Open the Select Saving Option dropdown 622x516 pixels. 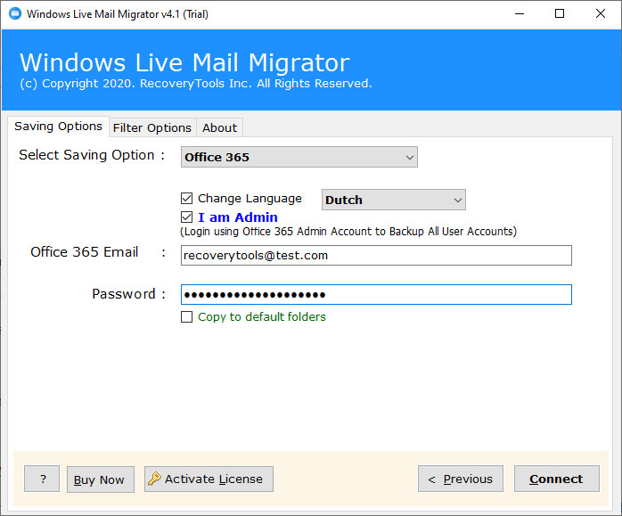pos(299,157)
